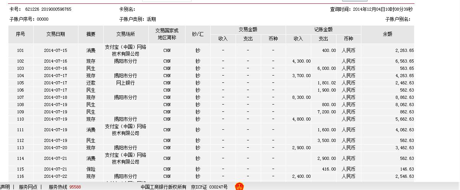Select the 序号 column header
The image size is (460, 190).
(21, 34)
